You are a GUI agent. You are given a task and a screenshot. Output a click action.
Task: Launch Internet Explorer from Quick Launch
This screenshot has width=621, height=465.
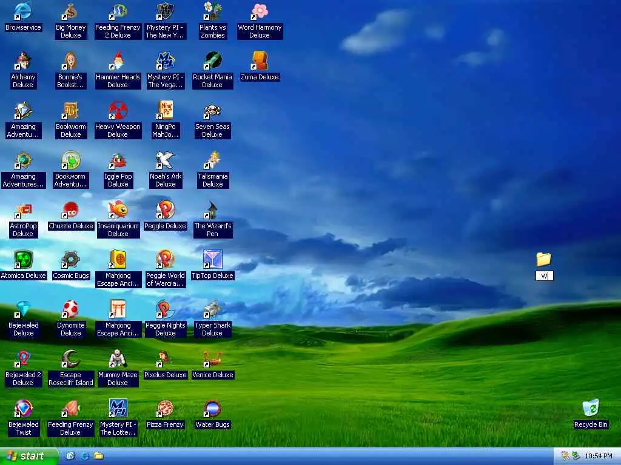click(x=84, y=456)
